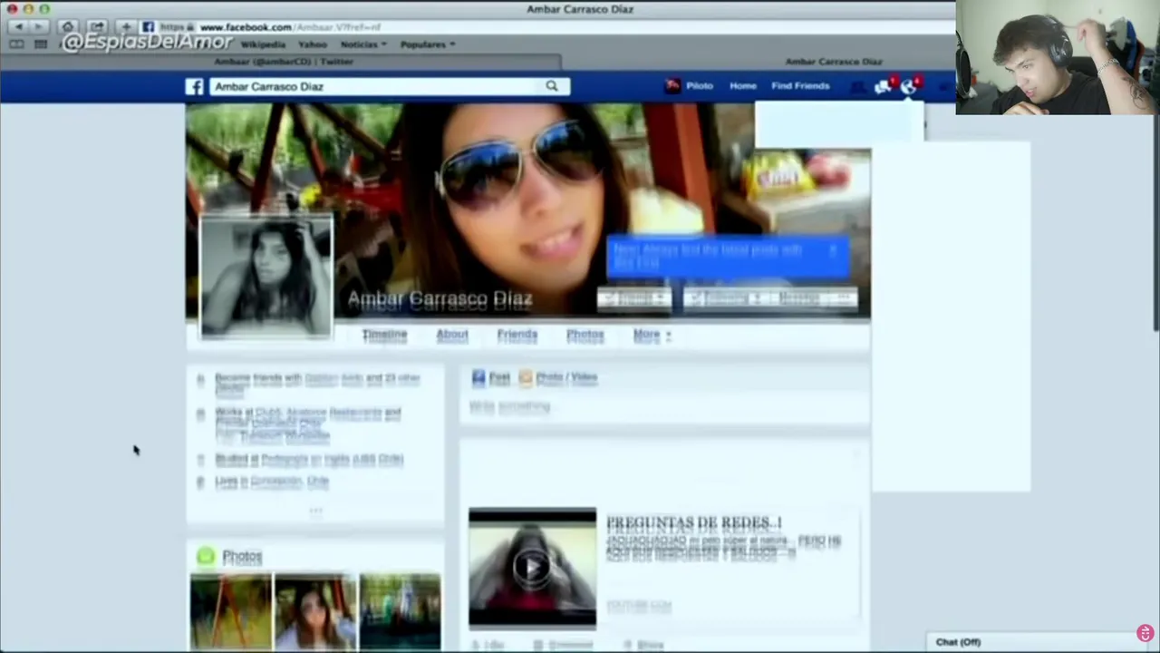
Task: Go back with Safari's back arrow
Action: [18, 27]
